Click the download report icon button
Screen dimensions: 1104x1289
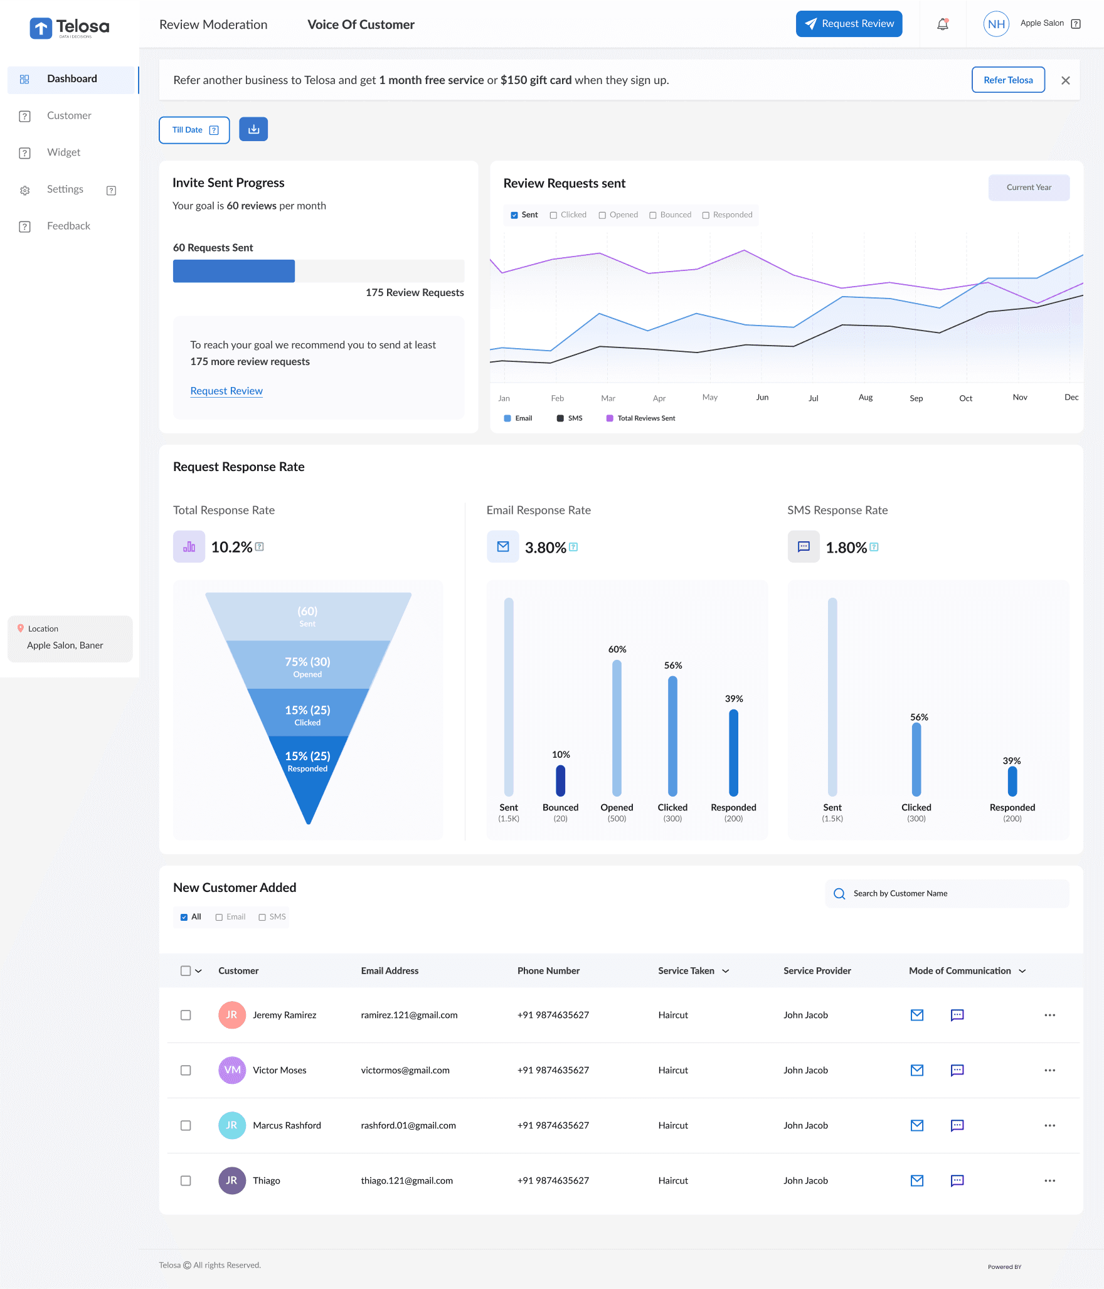253,129
